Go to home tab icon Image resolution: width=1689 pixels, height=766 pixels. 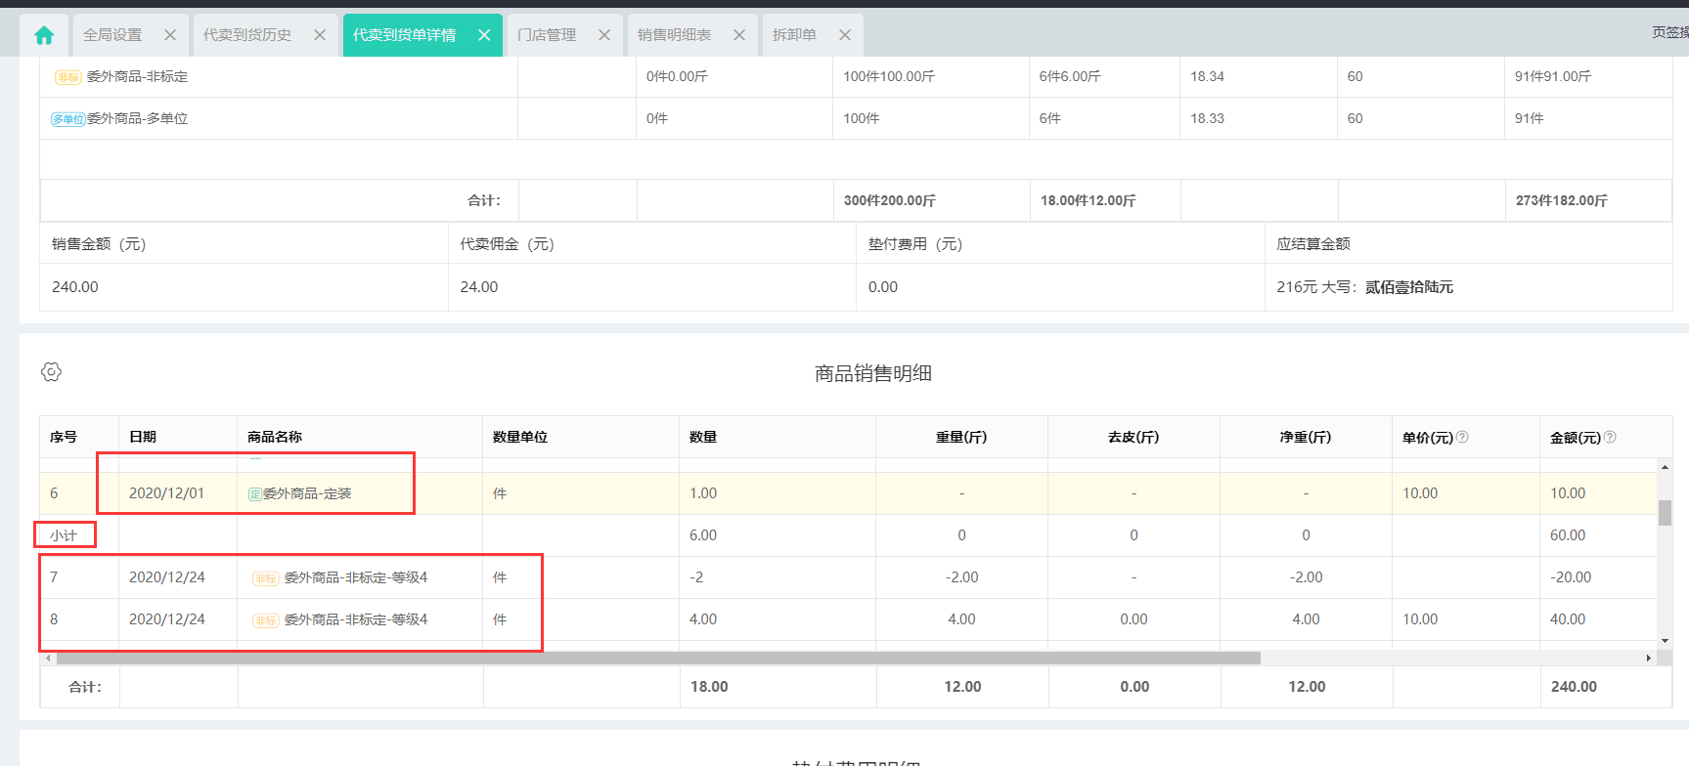pos(44,35)
